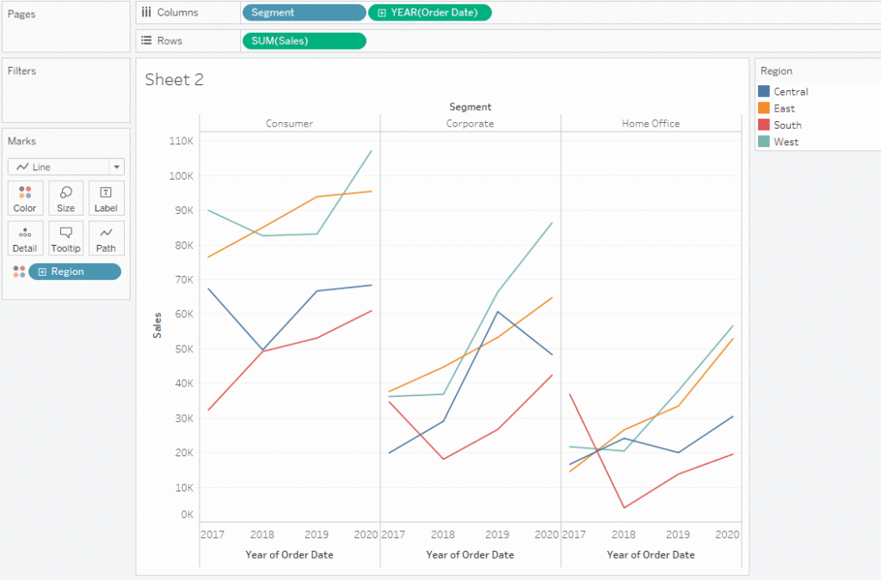This screenshot has width=881, height=580.
Task: Expand the plus icon on YEAR(Order Date) pill
Action: (381, 12)
